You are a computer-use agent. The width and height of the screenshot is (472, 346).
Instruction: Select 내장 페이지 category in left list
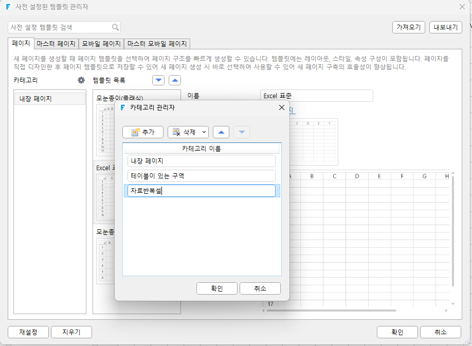click(50, 99)
